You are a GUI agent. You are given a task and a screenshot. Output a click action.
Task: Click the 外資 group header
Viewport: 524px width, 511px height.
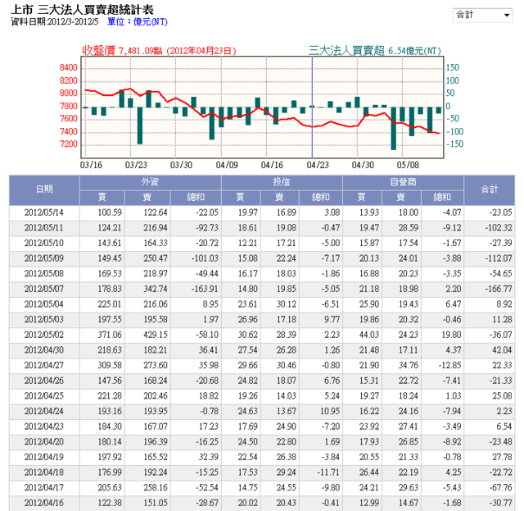tap(150, 182)
